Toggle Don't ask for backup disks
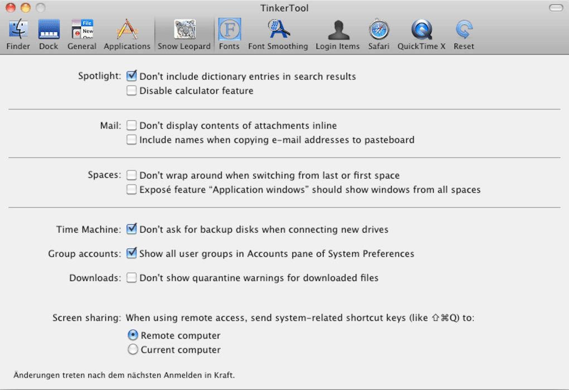This screenshot has height=390, width=569. tap(131, 229)
